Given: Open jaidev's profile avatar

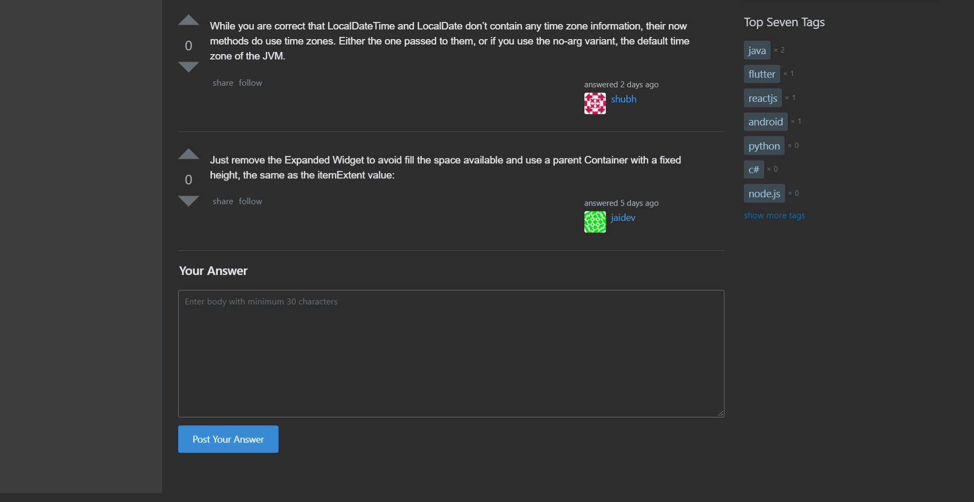Looking at the screenshot, I should point(595,221).
